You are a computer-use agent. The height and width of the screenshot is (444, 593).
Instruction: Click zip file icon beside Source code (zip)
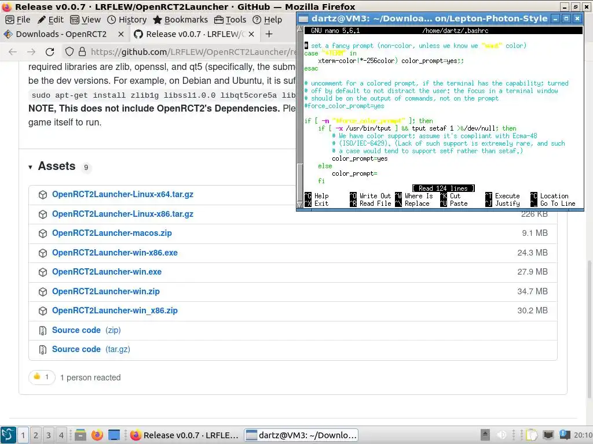43,330
